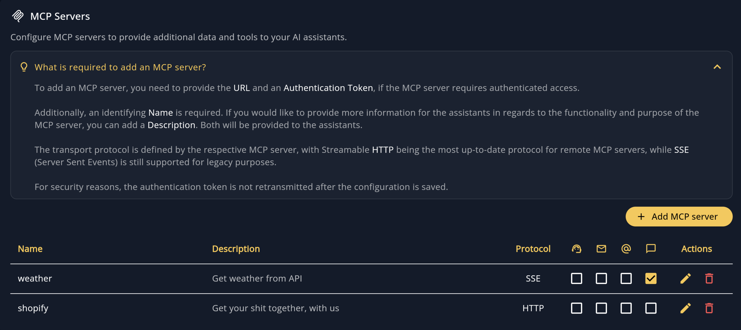Click the Add MCP server button
The width and height of the screenshot is (741, 330).
679,217
